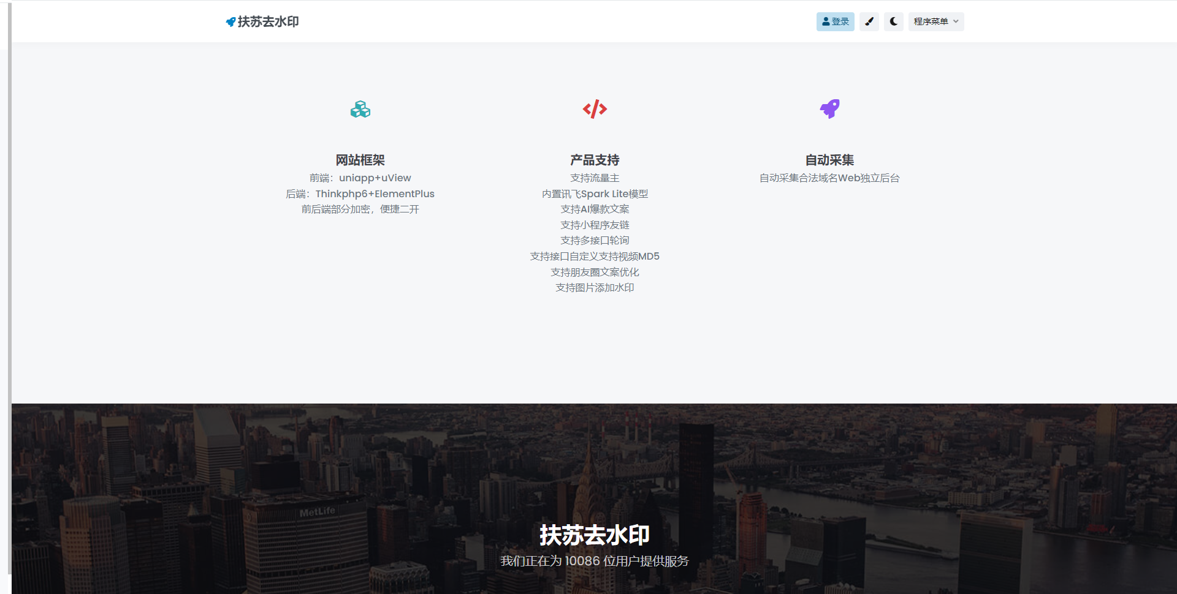Click the text 后端：Thinkphp6+ElementPlus

pos(360,194)
